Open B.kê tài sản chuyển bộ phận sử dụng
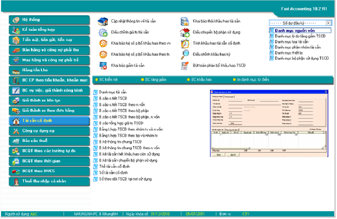Image resolution: width=337 pixels, height=219 pixels. pos(128,161)
